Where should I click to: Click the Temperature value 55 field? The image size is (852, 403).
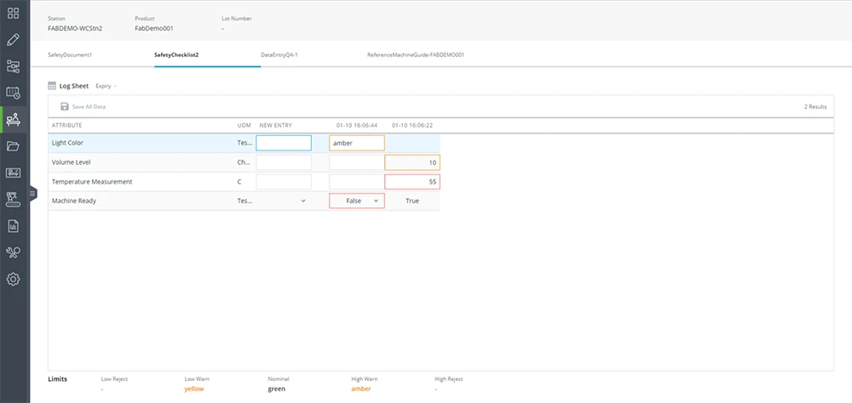coord(412,182)
